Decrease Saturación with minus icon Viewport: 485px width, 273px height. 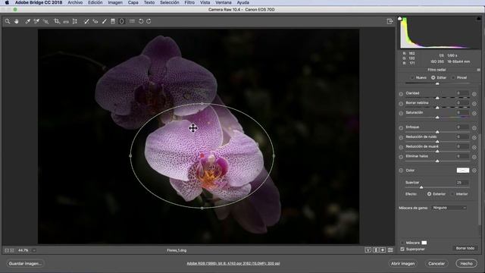[x=401, y=113]
